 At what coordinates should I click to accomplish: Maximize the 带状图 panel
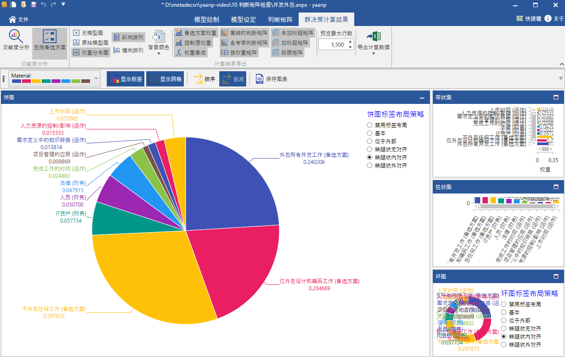(x=556, y=97)
